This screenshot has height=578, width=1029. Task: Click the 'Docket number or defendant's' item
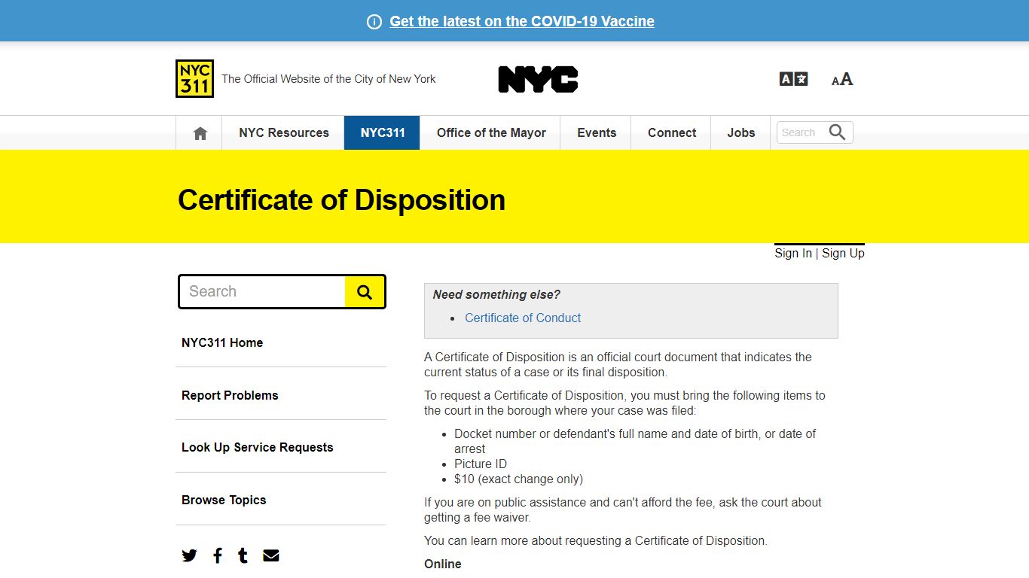point(635,441)
